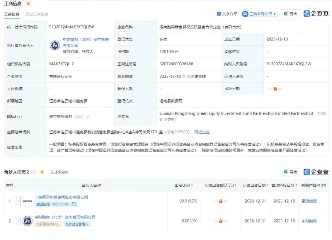
Task: Switch to the 历史工商信息 tab
Action: 37,14
